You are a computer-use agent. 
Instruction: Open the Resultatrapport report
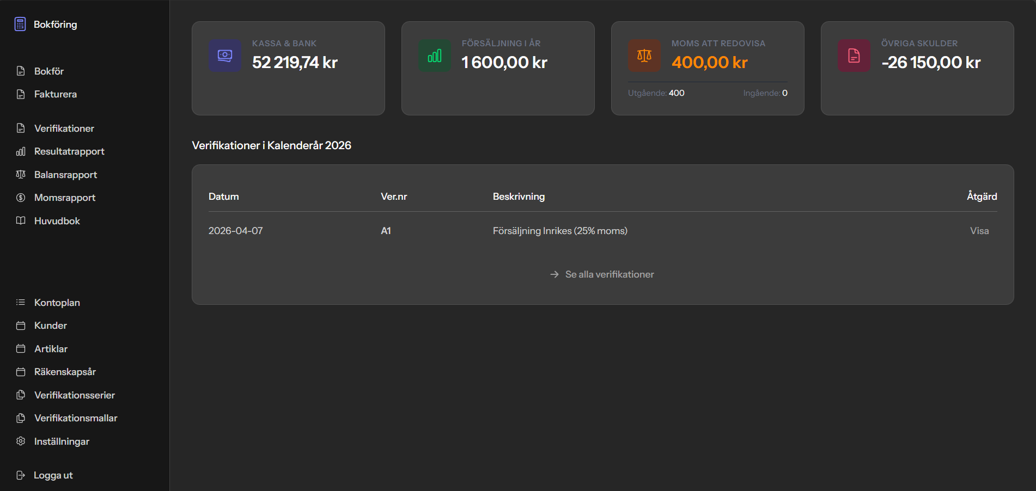(x=69, y=151)
